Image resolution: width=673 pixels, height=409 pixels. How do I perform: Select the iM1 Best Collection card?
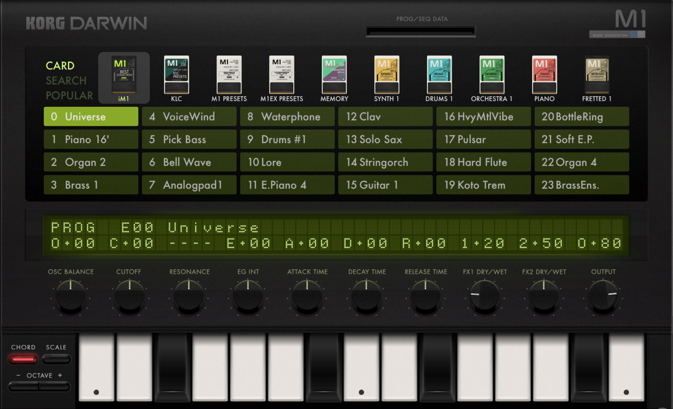point(124,78)
